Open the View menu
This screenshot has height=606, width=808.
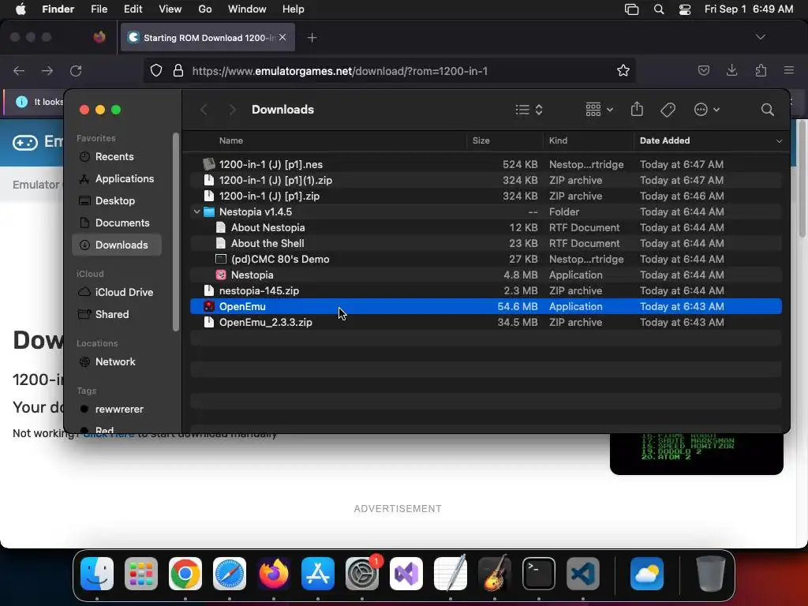click(x=170, y=9)
